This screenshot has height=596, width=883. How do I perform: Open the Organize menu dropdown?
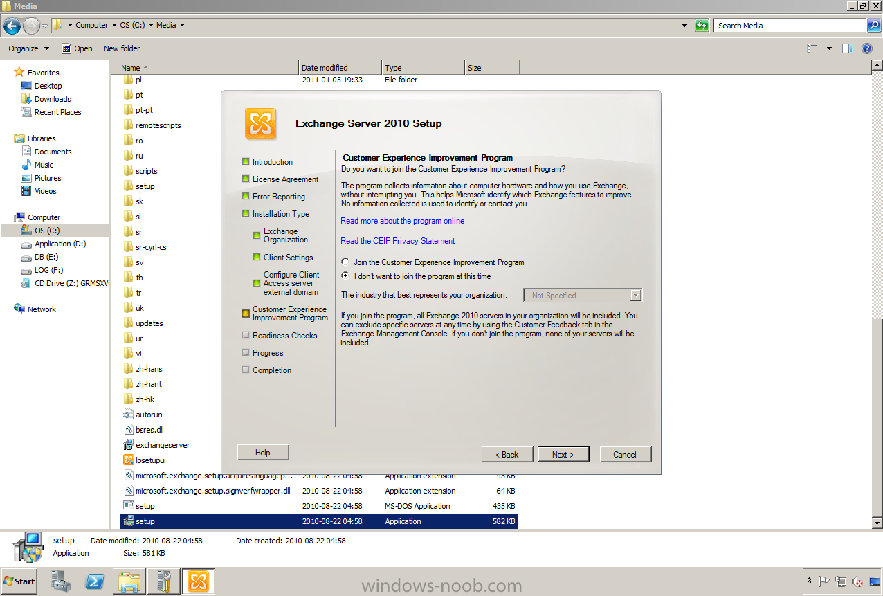click(x=28, y=48)
